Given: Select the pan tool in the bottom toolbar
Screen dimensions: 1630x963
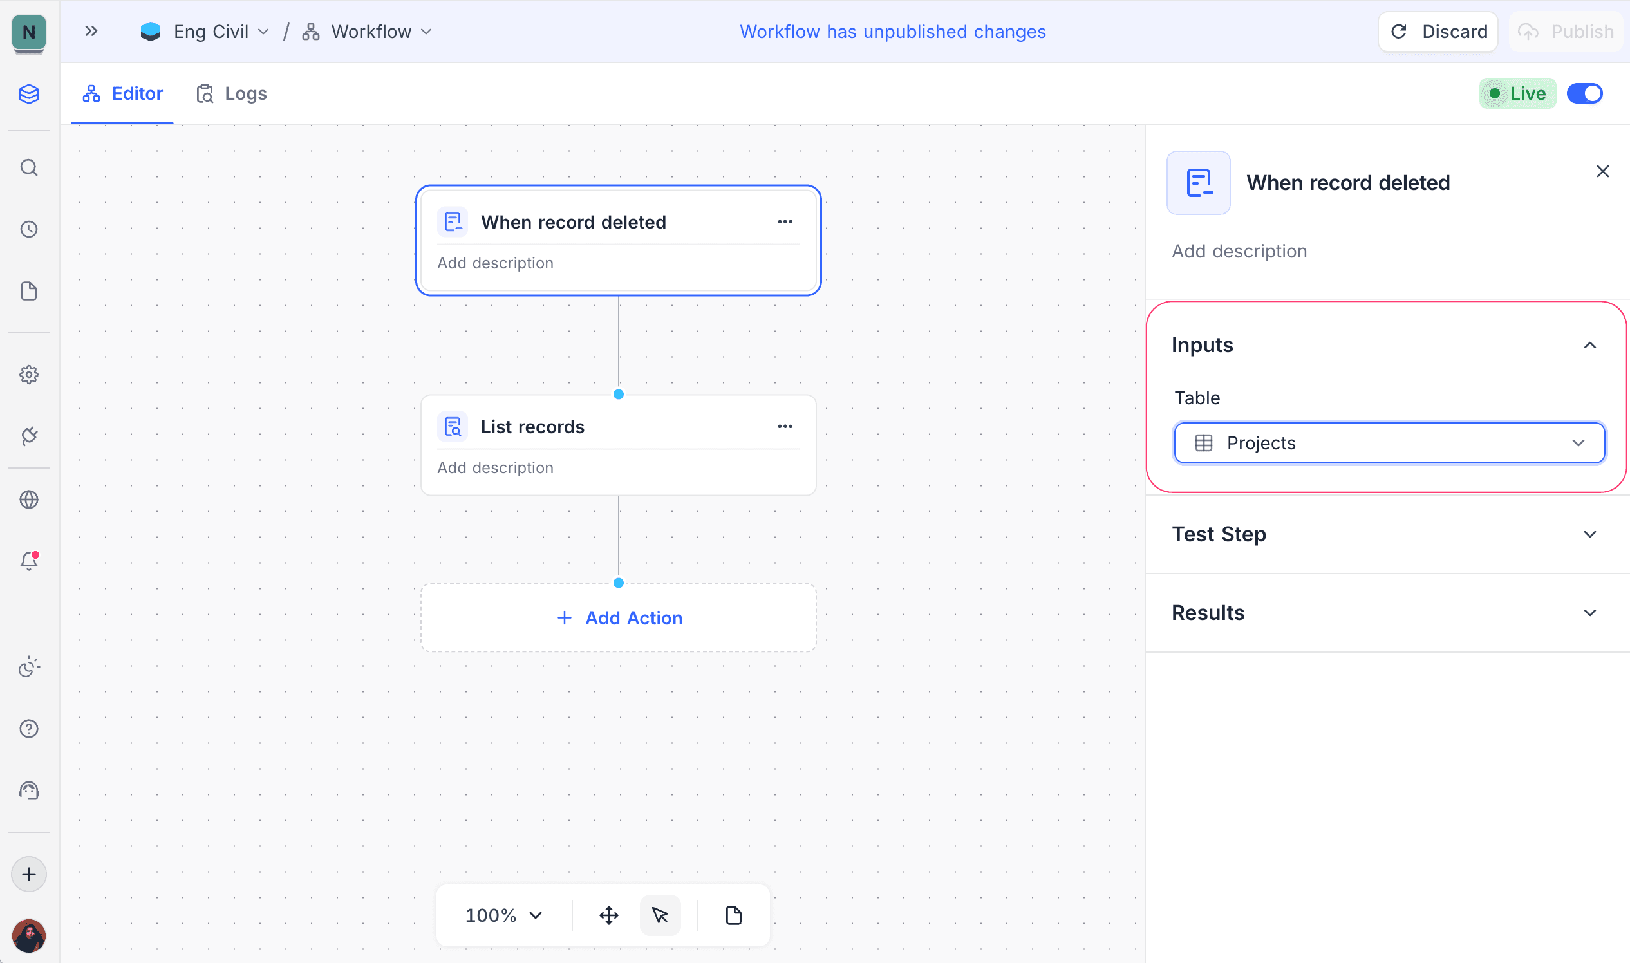Looking at the screenshot, I should point(608,915).
